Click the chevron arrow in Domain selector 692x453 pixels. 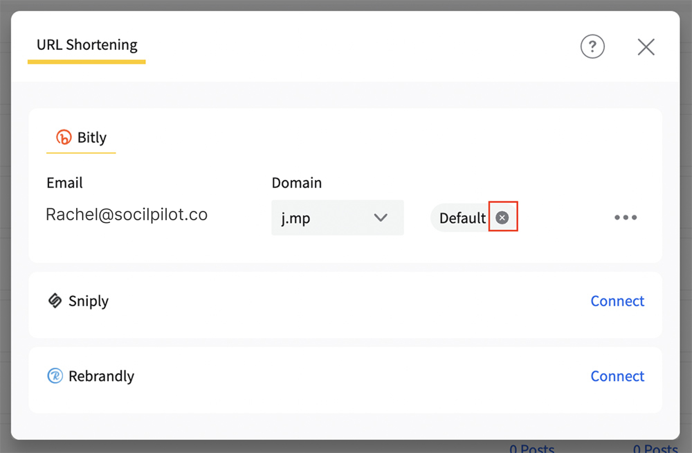coord(380,218)
